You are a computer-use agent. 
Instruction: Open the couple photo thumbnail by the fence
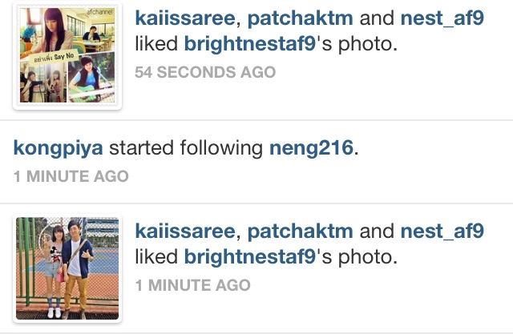click(x=67, y=268)
